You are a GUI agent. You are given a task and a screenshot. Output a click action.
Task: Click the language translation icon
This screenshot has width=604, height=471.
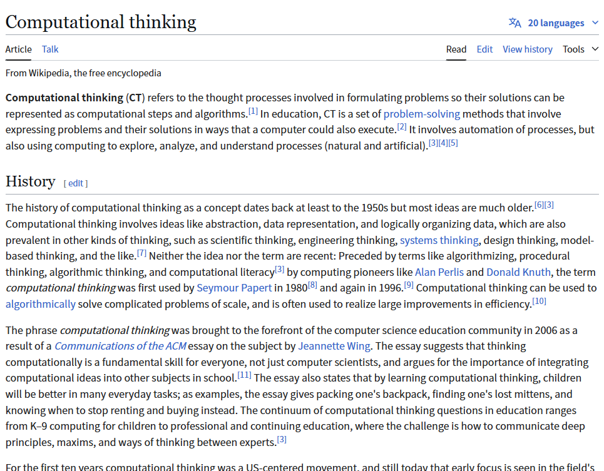pos(514,23)
